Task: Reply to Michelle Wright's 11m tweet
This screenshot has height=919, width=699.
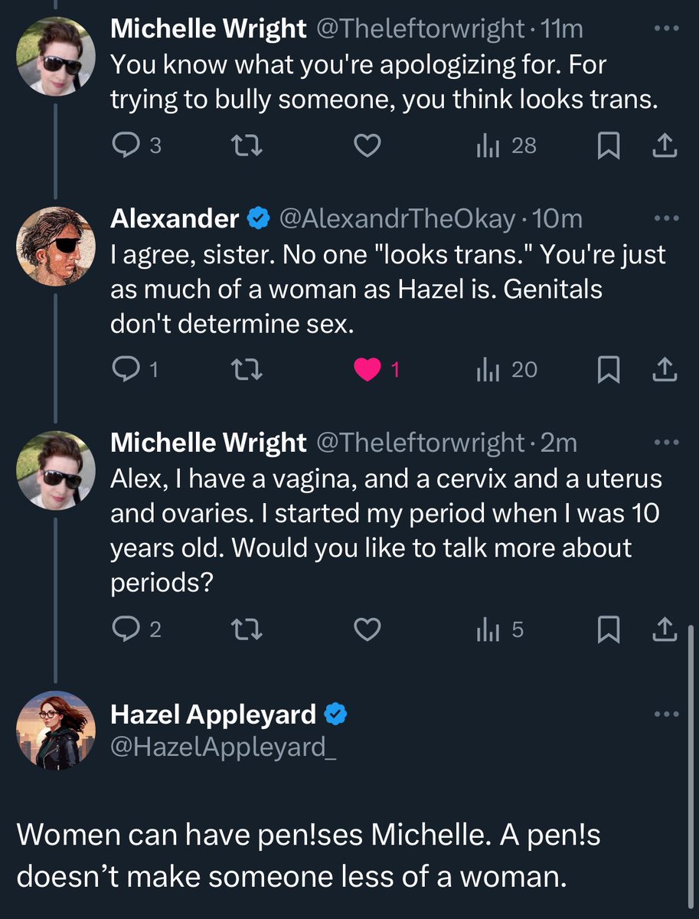Action: pyautogui.click(x=125, y=146)
